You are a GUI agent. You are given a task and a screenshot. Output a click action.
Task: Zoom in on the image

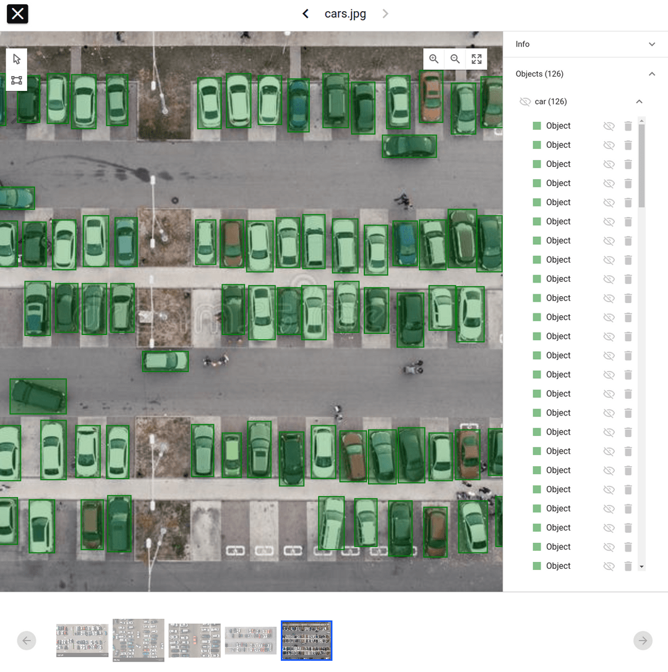[434, 59]
